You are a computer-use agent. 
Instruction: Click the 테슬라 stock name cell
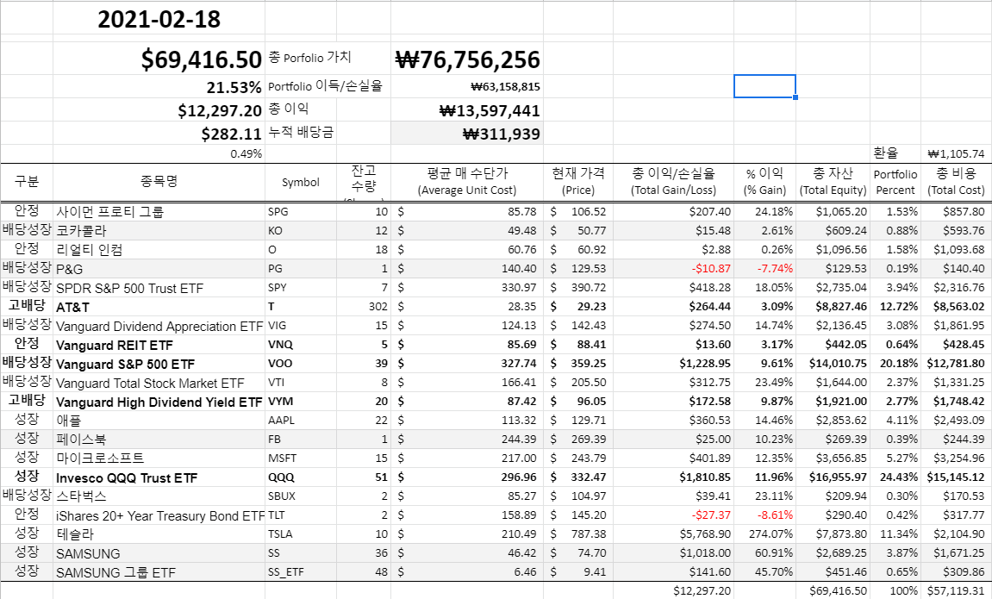[159, 533]
